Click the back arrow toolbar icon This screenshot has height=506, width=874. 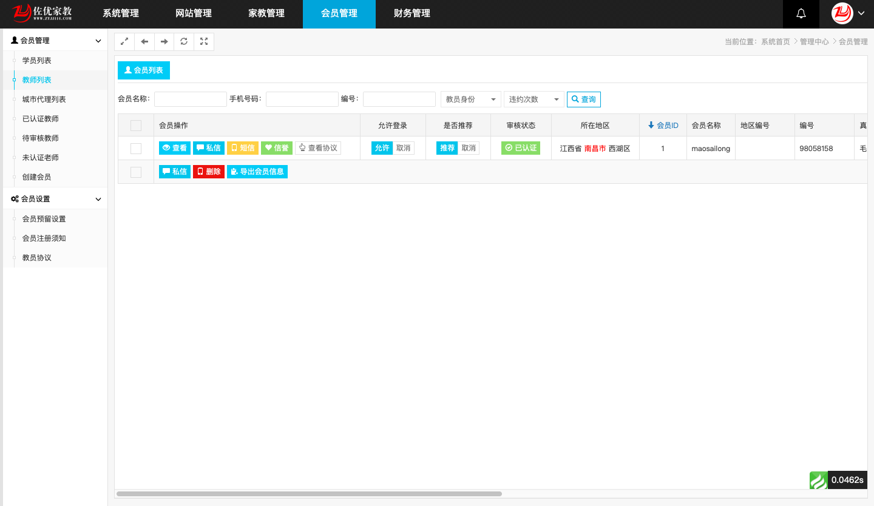click(144, 42)
